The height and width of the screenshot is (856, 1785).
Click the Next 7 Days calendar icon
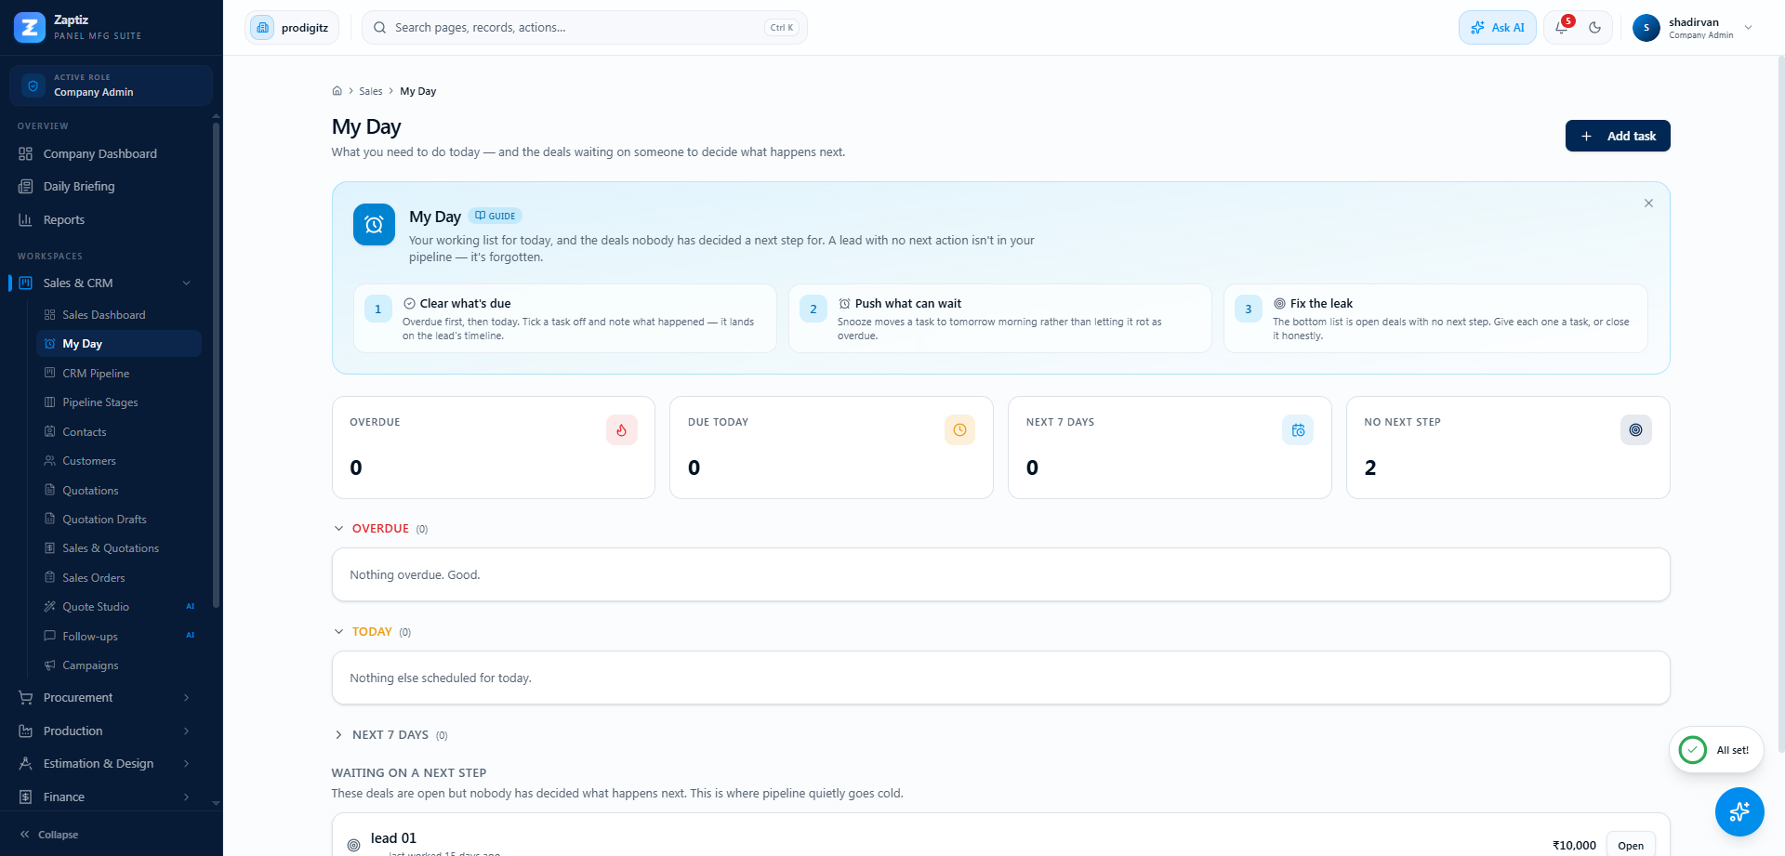[1298, 429]
